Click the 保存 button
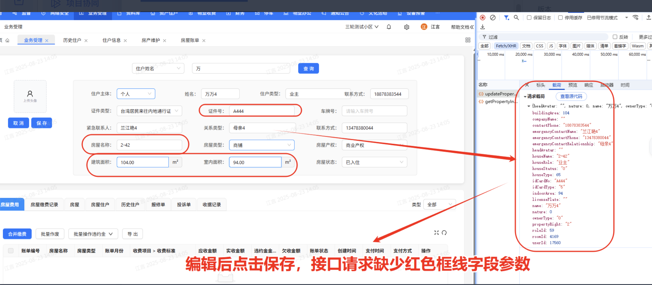 (x=42, y=123)
